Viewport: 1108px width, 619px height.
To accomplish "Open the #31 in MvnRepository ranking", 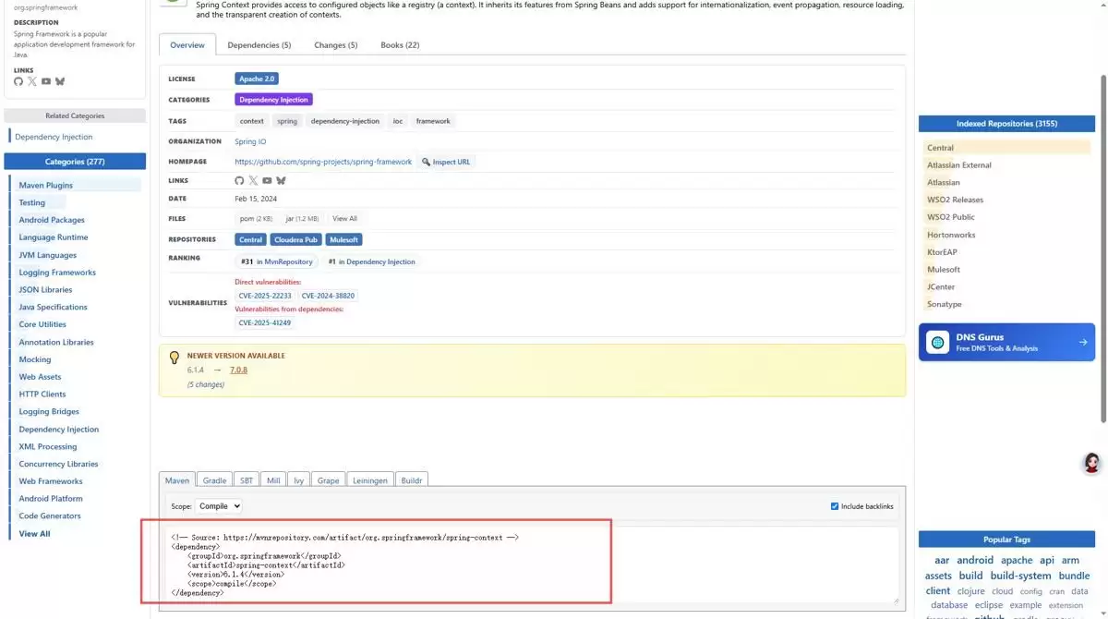I will [277, 261].
